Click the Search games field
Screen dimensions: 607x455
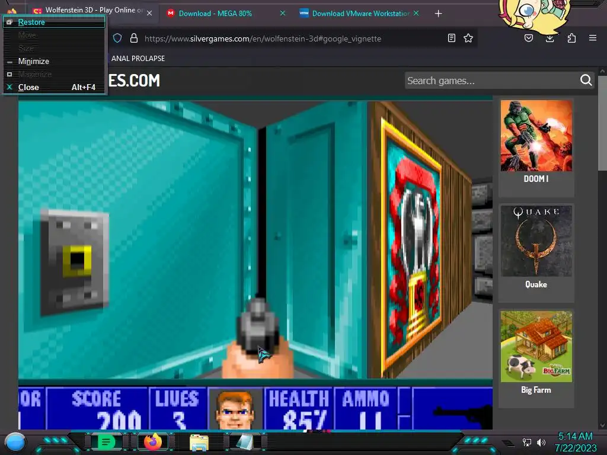click(491, 81)
